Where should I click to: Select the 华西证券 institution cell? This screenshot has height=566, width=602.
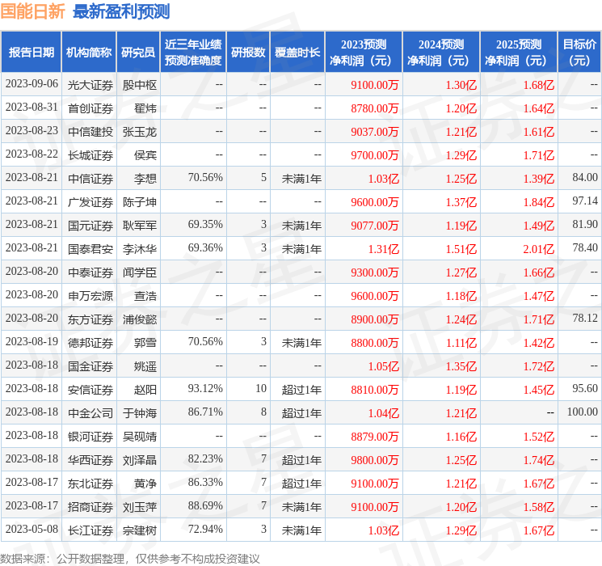click(91, 460)
